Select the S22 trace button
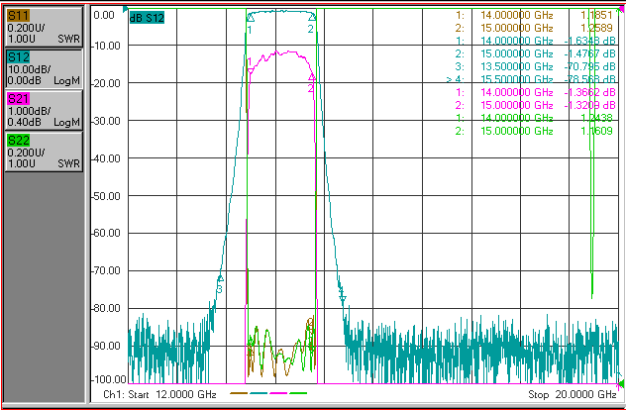626x410 pixels. click(x=44, y=152)
